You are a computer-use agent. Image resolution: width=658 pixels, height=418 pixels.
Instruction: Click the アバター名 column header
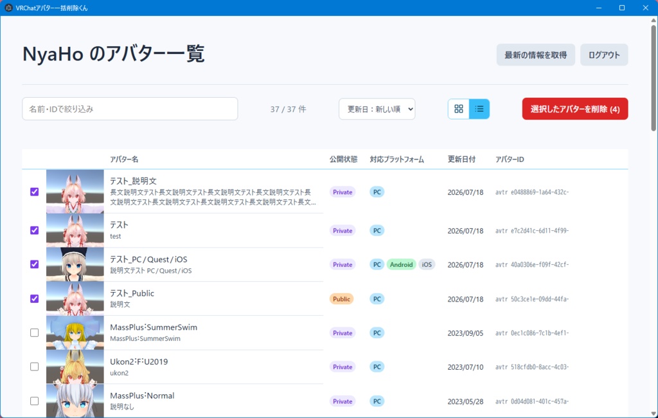point(124,159)
